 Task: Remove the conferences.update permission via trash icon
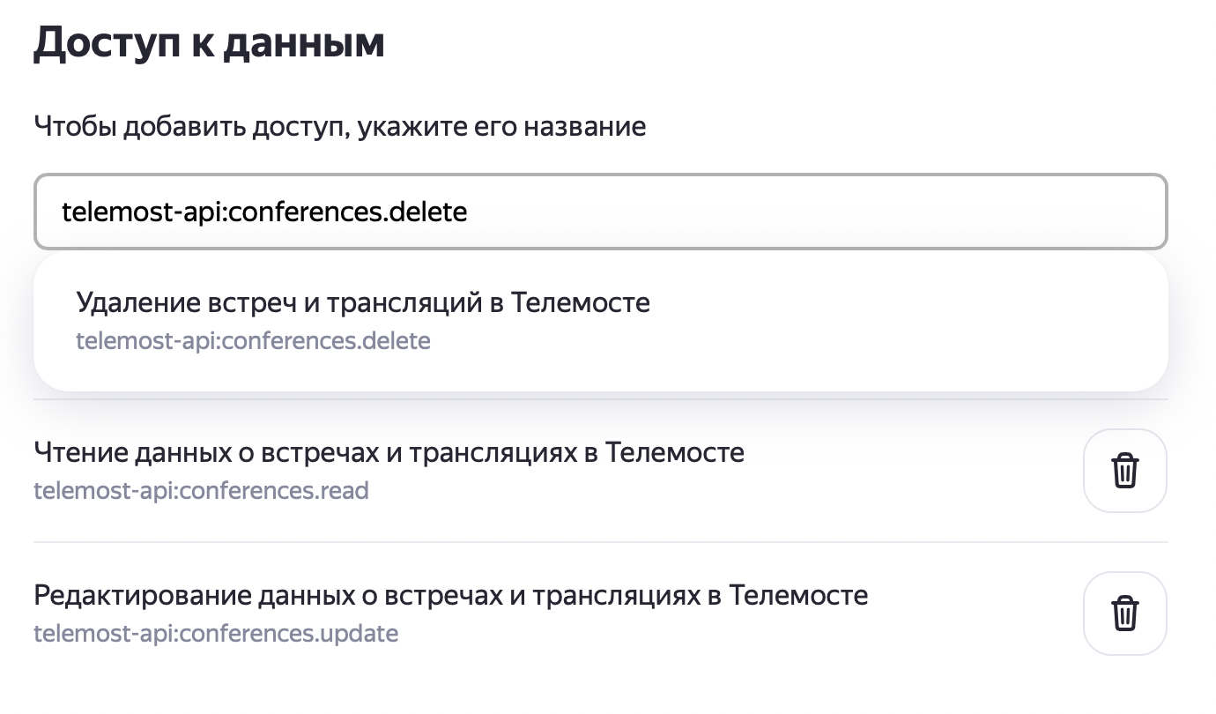pyautogui.click(x=1124, y=614)
